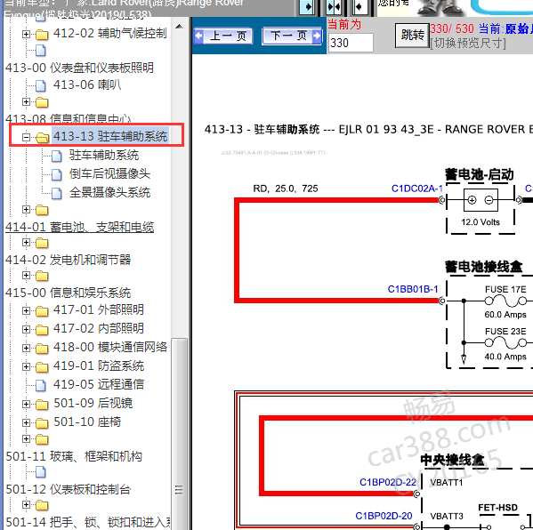
Task: Click the left-pointing arrow panel icon
Action: (359, 7)
